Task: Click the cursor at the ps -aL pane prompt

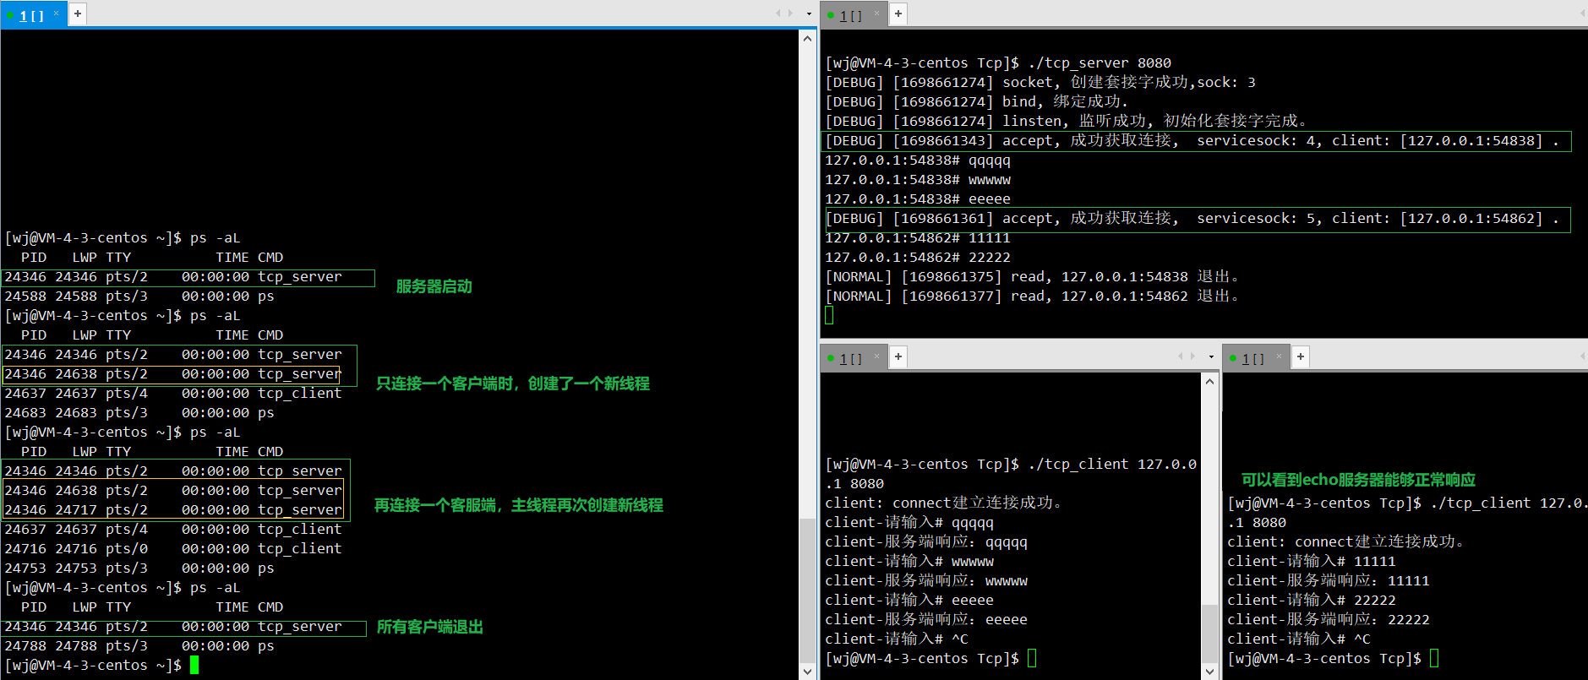Action: pyautogui.click(x=194, y=665)
